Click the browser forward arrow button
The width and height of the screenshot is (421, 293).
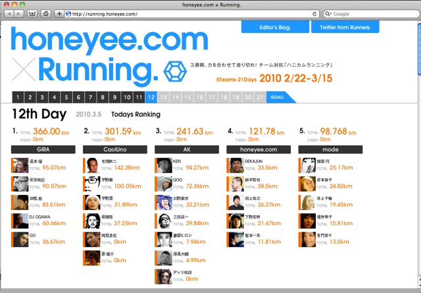[x=18, y=14]
